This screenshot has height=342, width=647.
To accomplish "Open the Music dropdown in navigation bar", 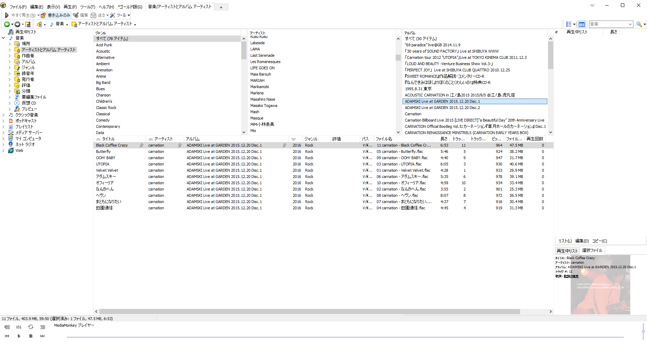I will [67, 24].
